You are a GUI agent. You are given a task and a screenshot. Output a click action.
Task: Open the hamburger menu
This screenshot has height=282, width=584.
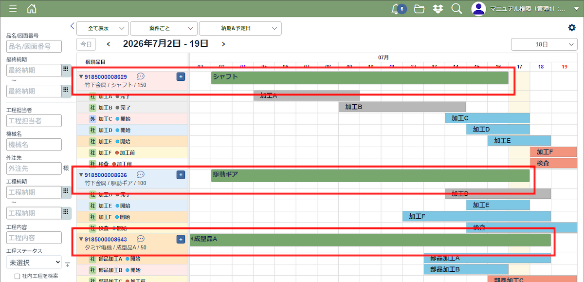point(13,9)
